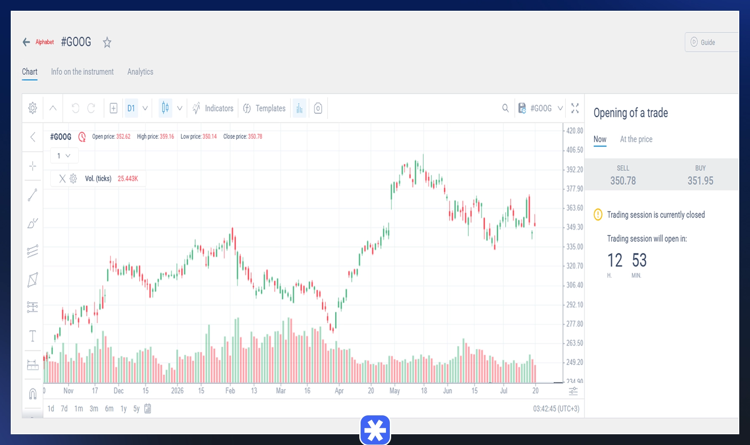Click BUY at 351.95
Viewport: 750px width, 445px height.
click(x=700, y=175)
